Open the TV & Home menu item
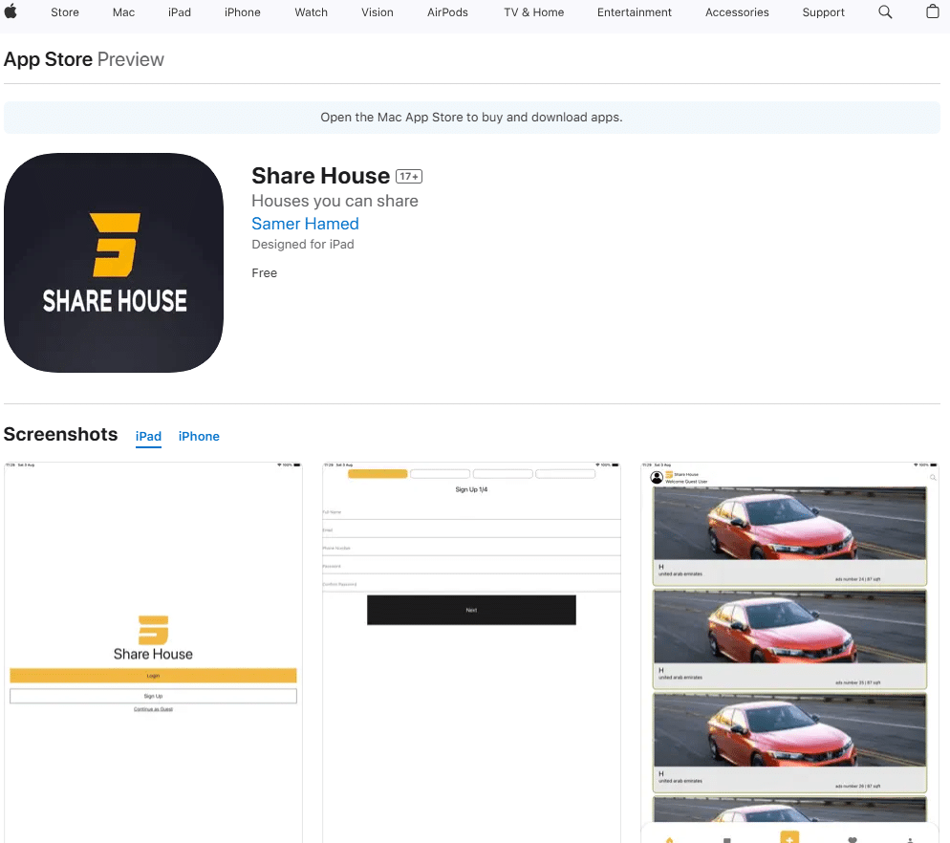950x843 pixels. pos(533,12)
